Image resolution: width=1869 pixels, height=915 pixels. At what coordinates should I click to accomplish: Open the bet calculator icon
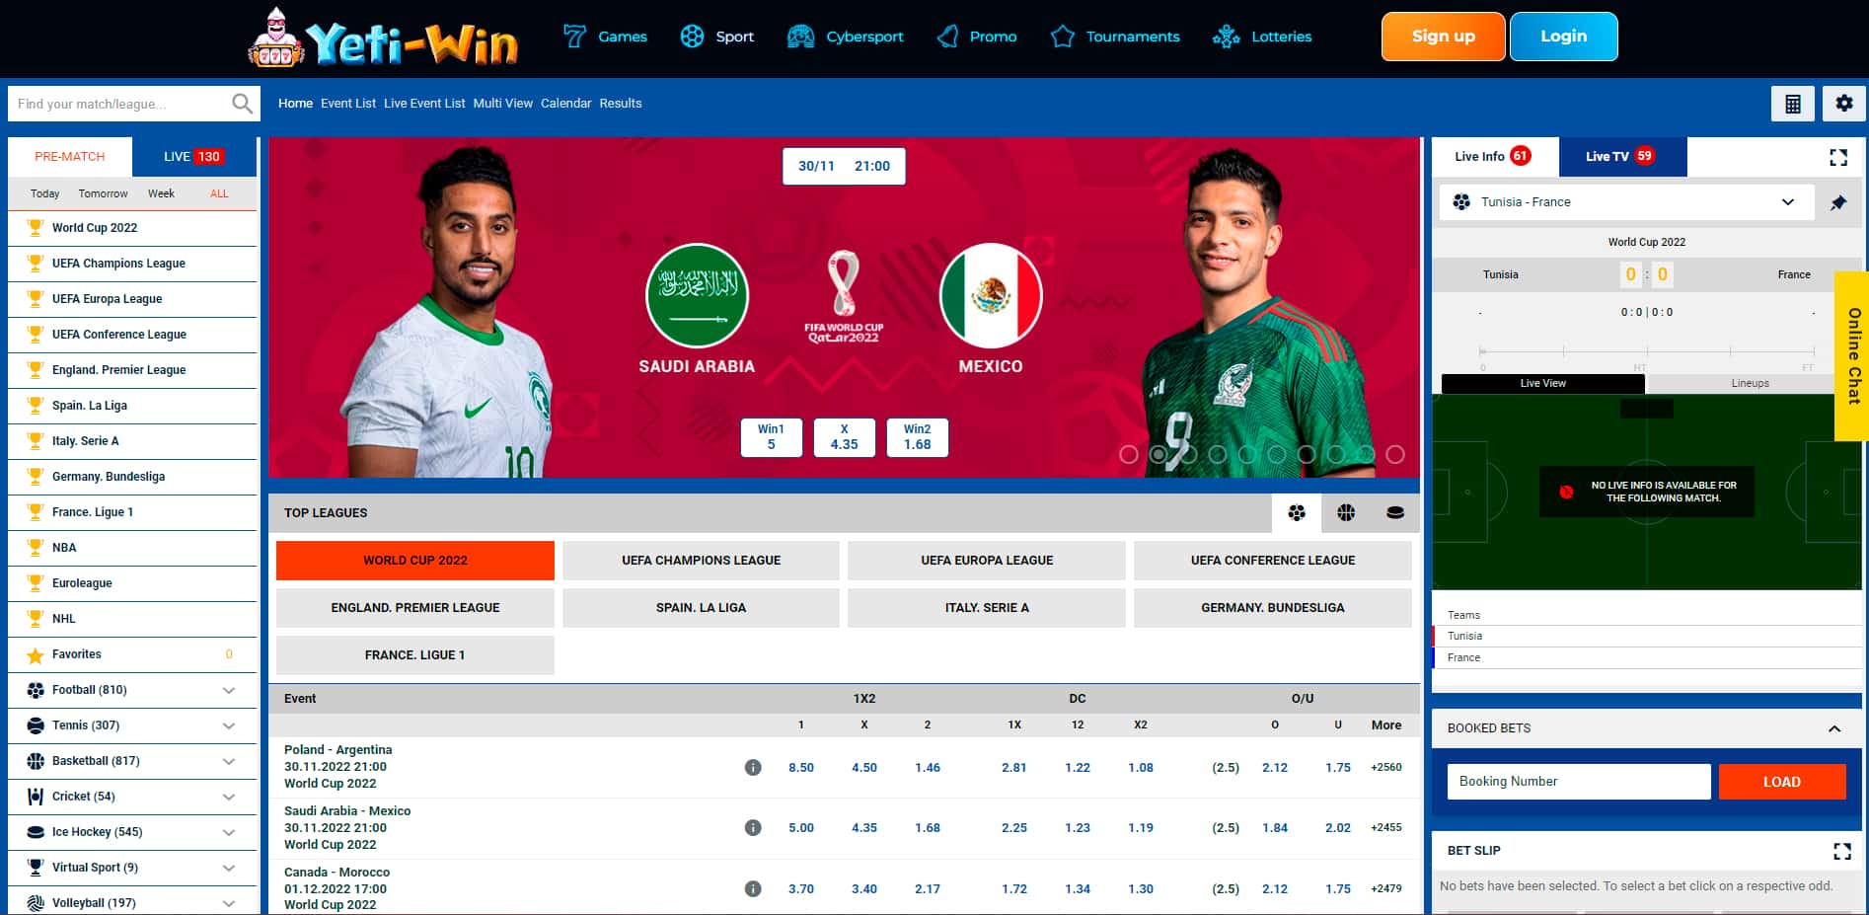[1793, 104]
